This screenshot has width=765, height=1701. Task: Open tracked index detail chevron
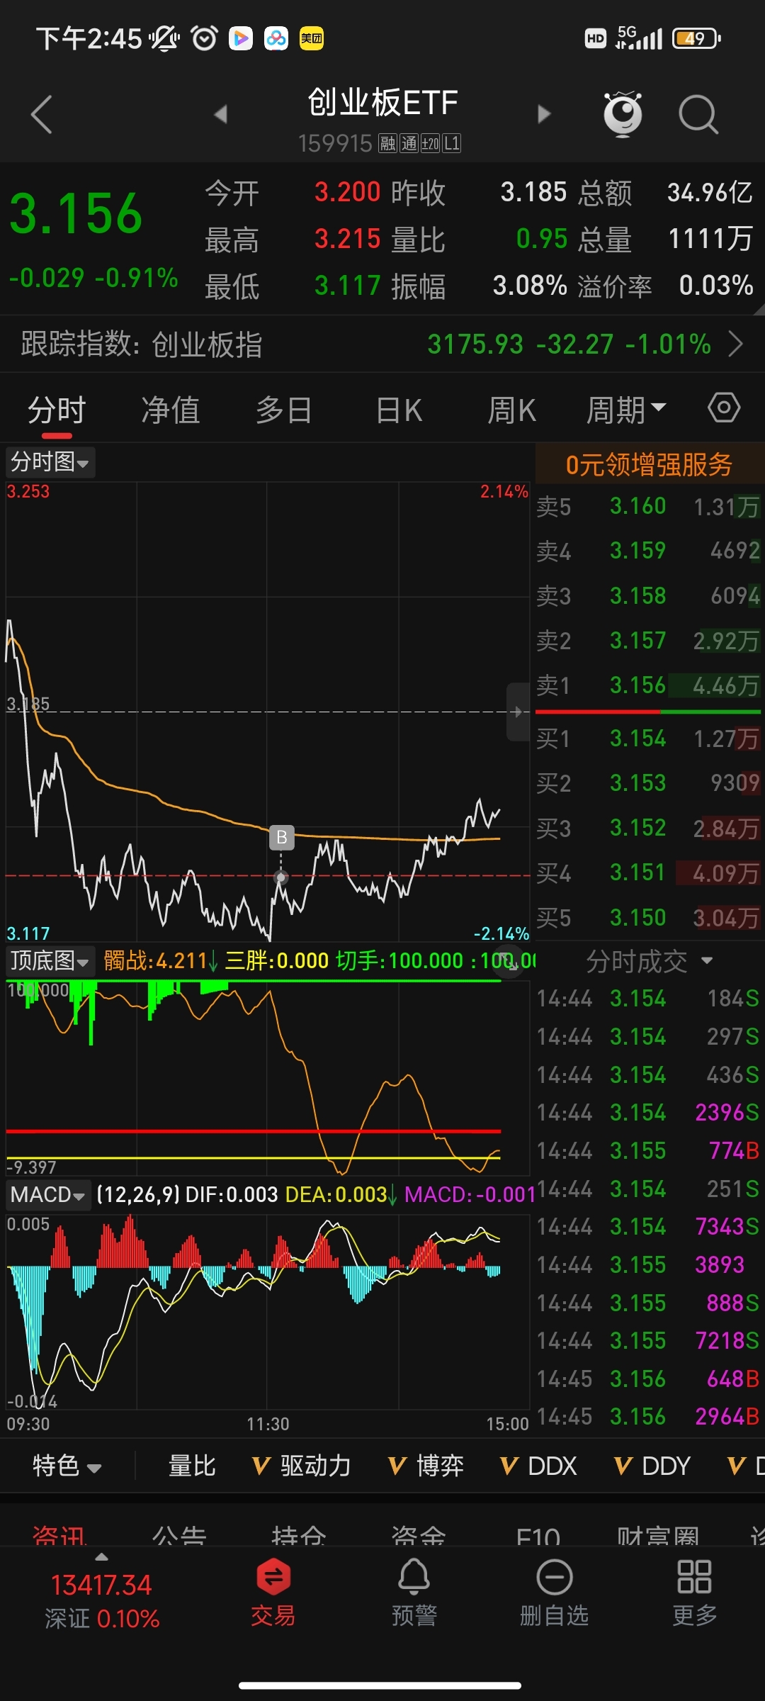pos(736,344)
